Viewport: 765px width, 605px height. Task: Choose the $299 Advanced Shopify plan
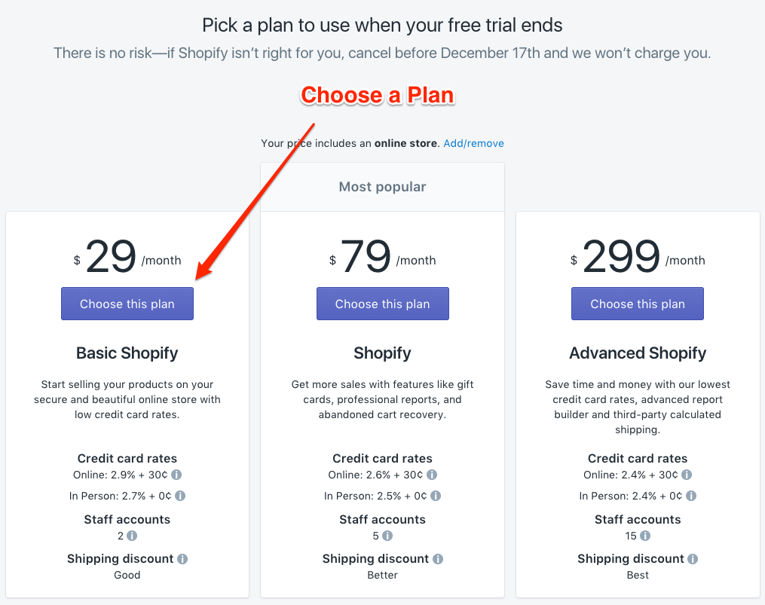(638, 304)
